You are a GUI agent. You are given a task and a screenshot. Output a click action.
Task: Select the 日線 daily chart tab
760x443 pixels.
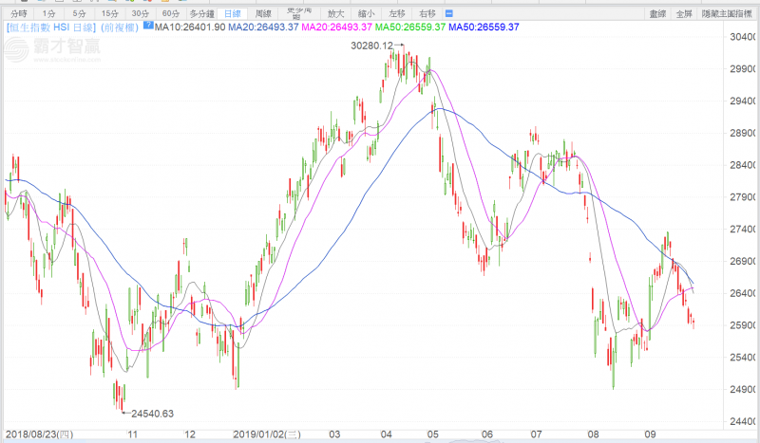230,14
